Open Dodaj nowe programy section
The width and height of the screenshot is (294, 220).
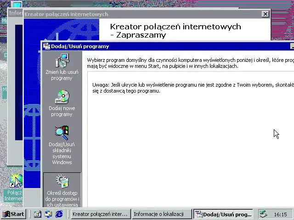coord(62,103)
